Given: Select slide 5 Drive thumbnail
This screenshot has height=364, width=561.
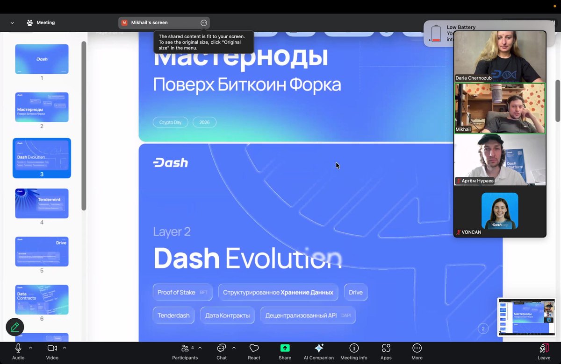Looking at the screenshot, I should tap(42, 252).
